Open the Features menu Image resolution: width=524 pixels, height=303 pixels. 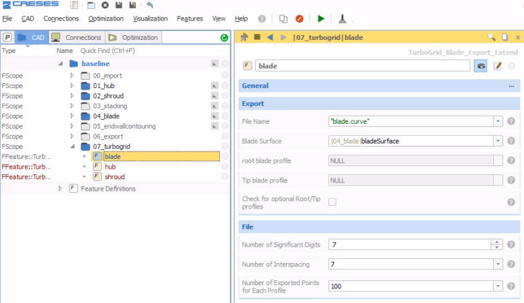pos(190,19)
